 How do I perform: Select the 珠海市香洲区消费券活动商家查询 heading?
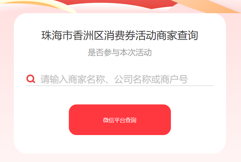120,36
